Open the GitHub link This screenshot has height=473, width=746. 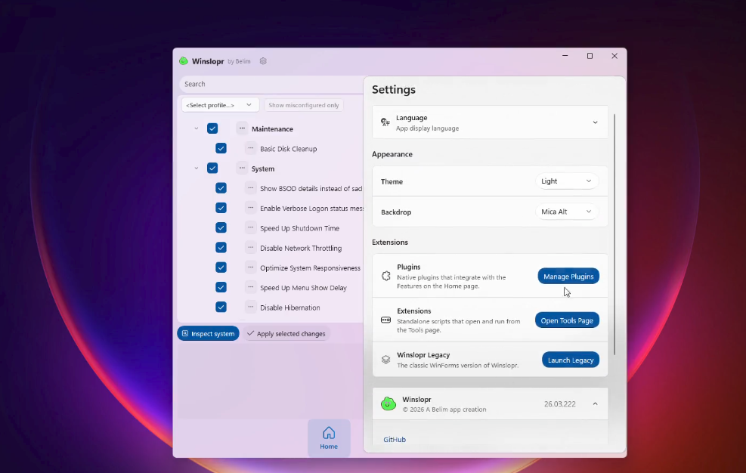(x=395, y=440)
